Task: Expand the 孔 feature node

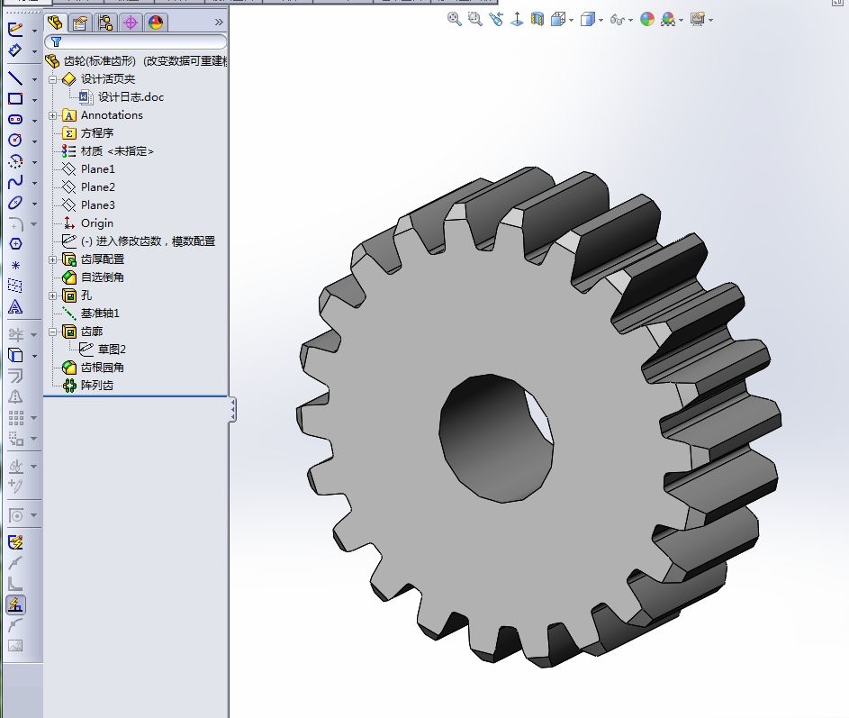Action: [52, 295]
